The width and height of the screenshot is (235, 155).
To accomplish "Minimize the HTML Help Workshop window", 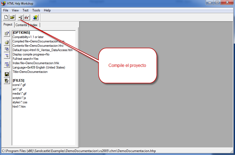I will tap(210, 2).
